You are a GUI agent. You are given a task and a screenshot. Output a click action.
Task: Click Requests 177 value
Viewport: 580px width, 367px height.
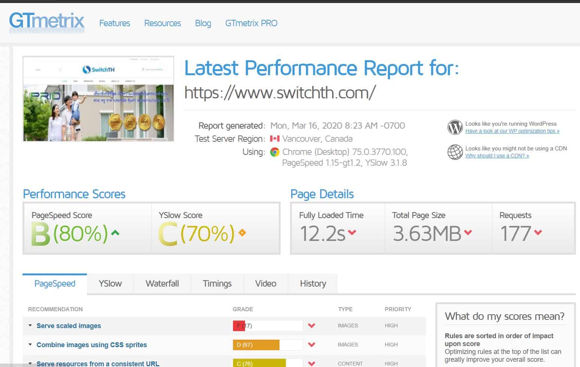pyautogui.click(x=516, y=234)
